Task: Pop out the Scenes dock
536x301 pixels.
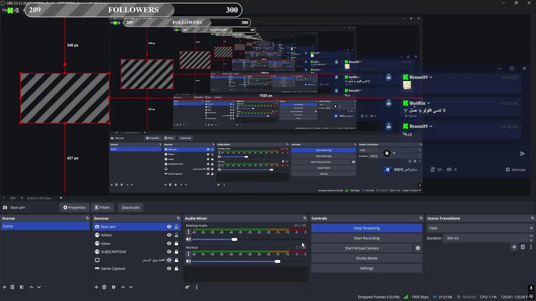Action: (87, 218)
